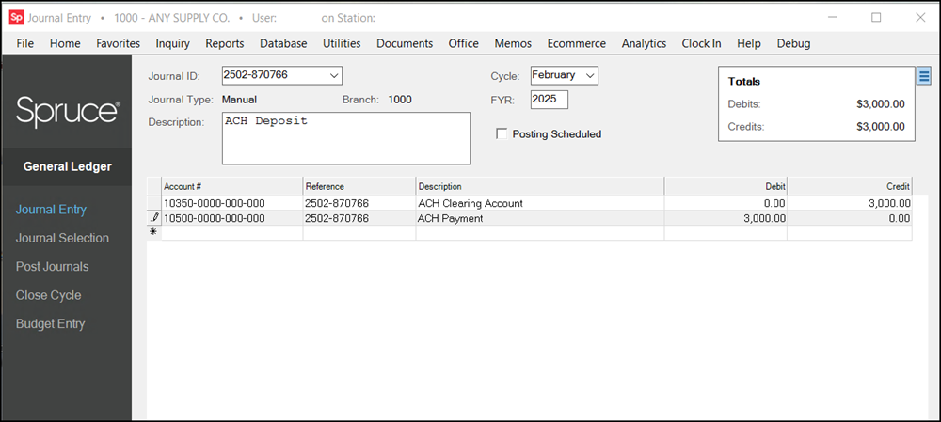This screenshot has width=941, height=422.
Task: Click the pencil edit marker on second row
Action: click(x=154, y=218)
